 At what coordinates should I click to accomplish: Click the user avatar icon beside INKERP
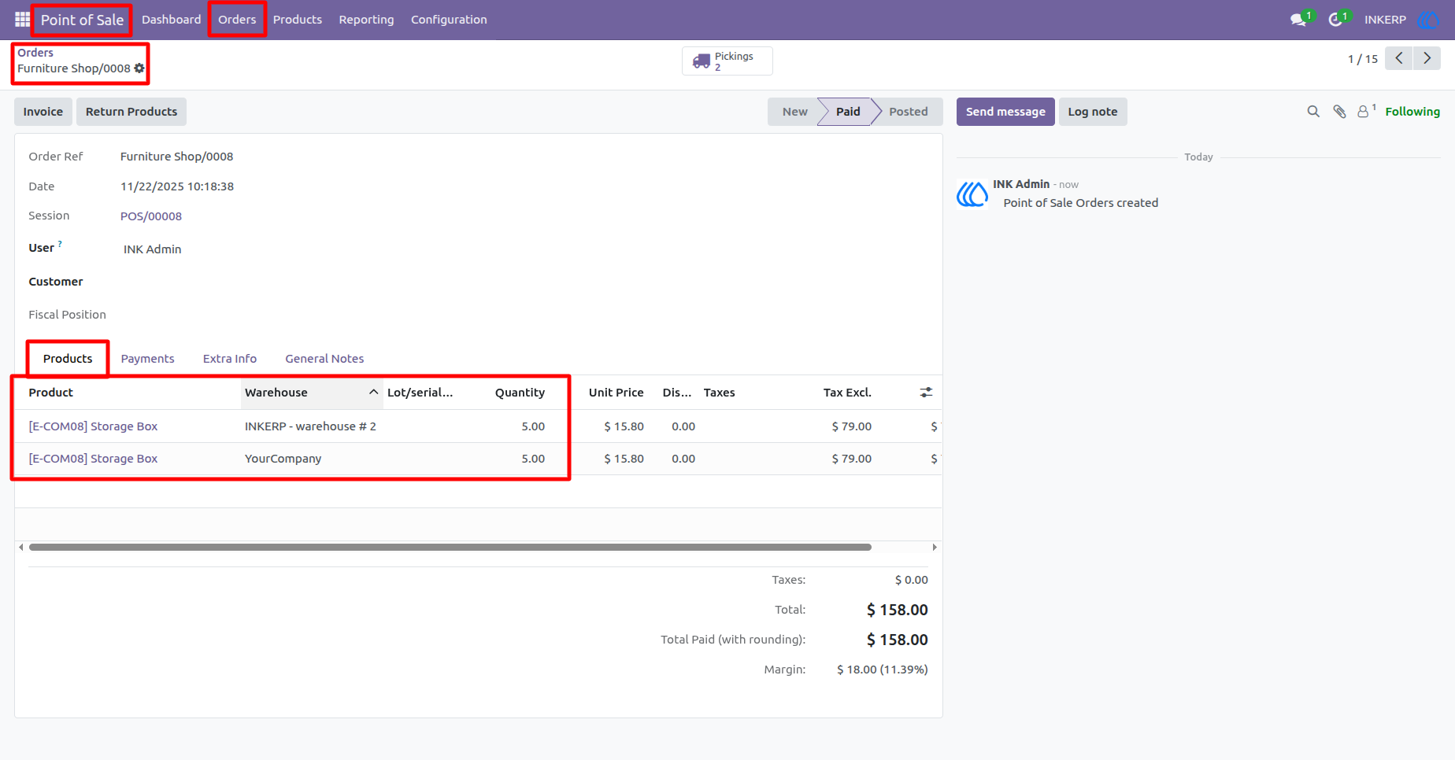coord(1427,20)
